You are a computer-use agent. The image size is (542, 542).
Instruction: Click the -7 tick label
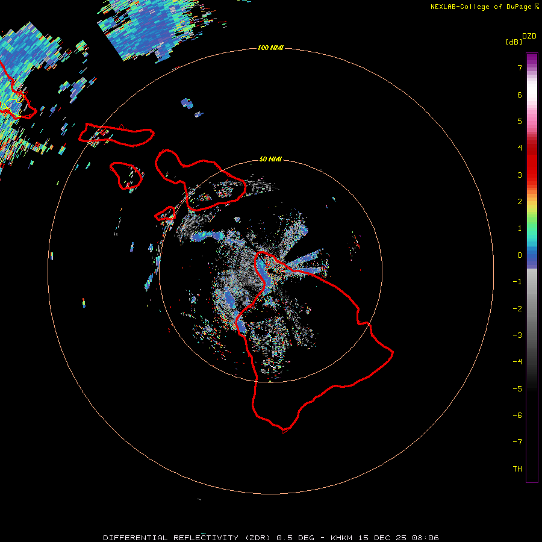[x=517, y=442]
